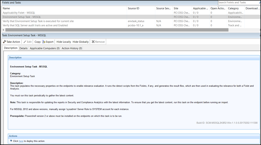Click the Actions section header
This screenshot has width=261, height=145.
tap(134, 136)
